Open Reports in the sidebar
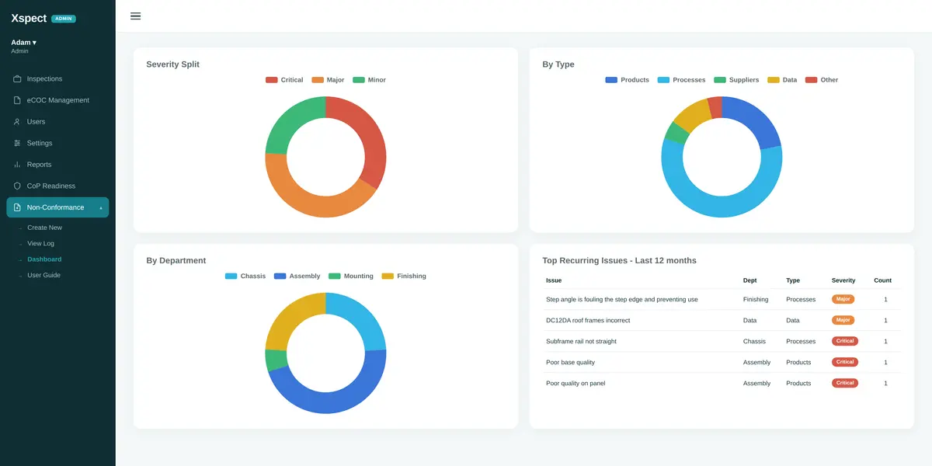932x466 pixels. coord(57,165)
